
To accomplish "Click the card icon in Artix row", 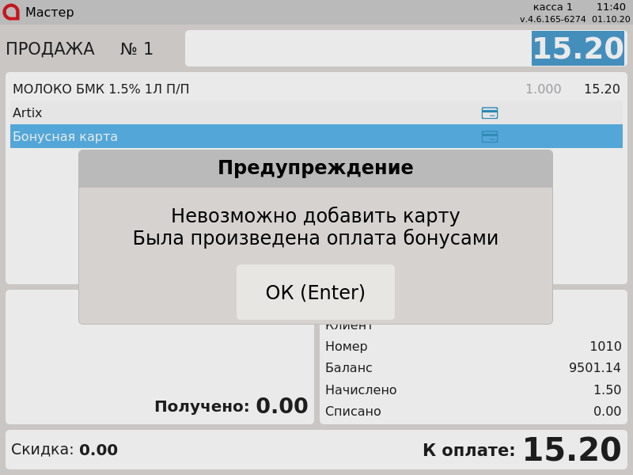I will [x=490, y=113].
